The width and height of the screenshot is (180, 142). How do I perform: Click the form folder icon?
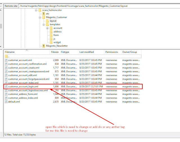[51, 35]
